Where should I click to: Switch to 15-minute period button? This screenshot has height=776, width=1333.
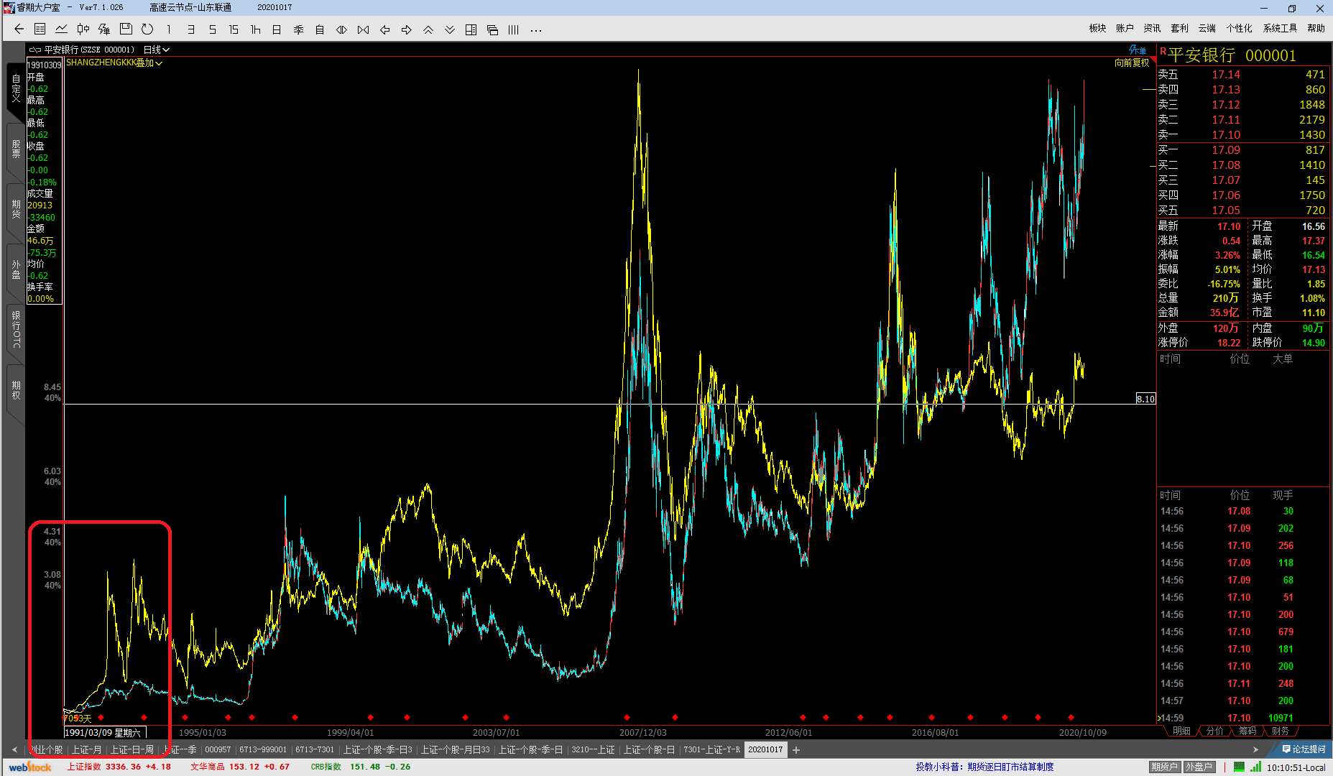pos(234,29)
